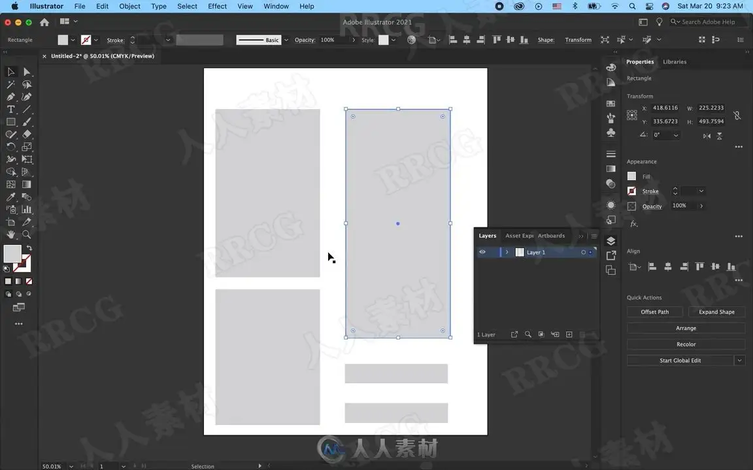Click Search Adobe Help field
The height and width of the screenshot is (470, 753).
(x=708, y=22)
